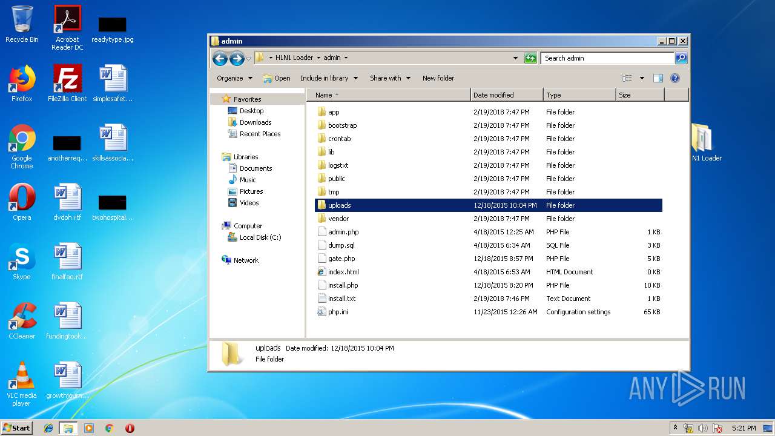The height and width of the screenshot is (436, 775).
Task: Click the Open toolbar button
Action: pyautogui.click(x=277, y=78)
